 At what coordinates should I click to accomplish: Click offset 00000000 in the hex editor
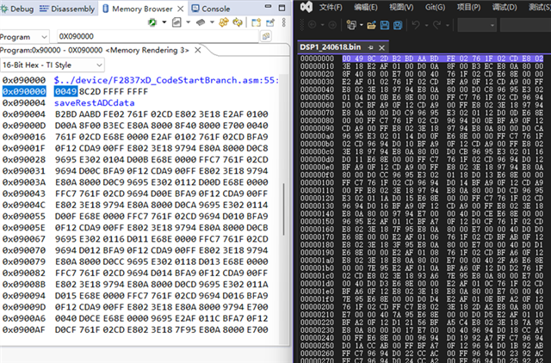point(317,58)
